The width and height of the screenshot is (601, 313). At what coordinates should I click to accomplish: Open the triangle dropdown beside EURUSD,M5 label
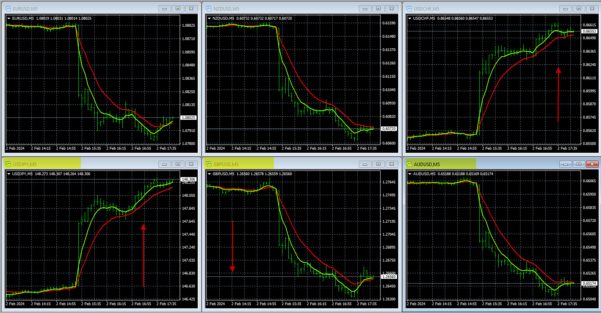[9, 18]
